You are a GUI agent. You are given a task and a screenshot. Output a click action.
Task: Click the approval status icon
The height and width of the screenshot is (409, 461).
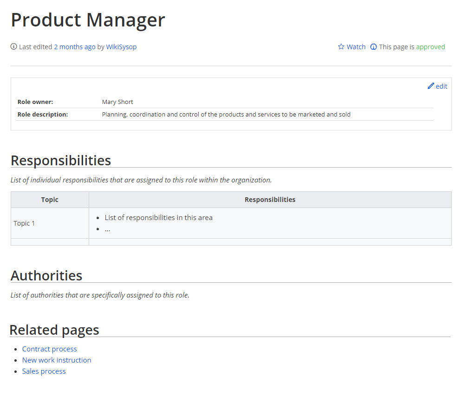click(373, 47)
